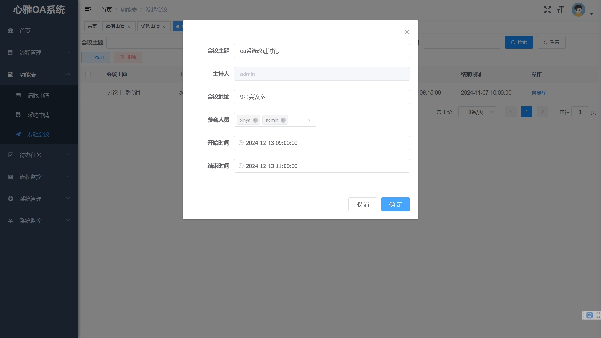Click the screenshot tool icon at bottom right
Screen dimensions: 601x338
coord(590,315)
